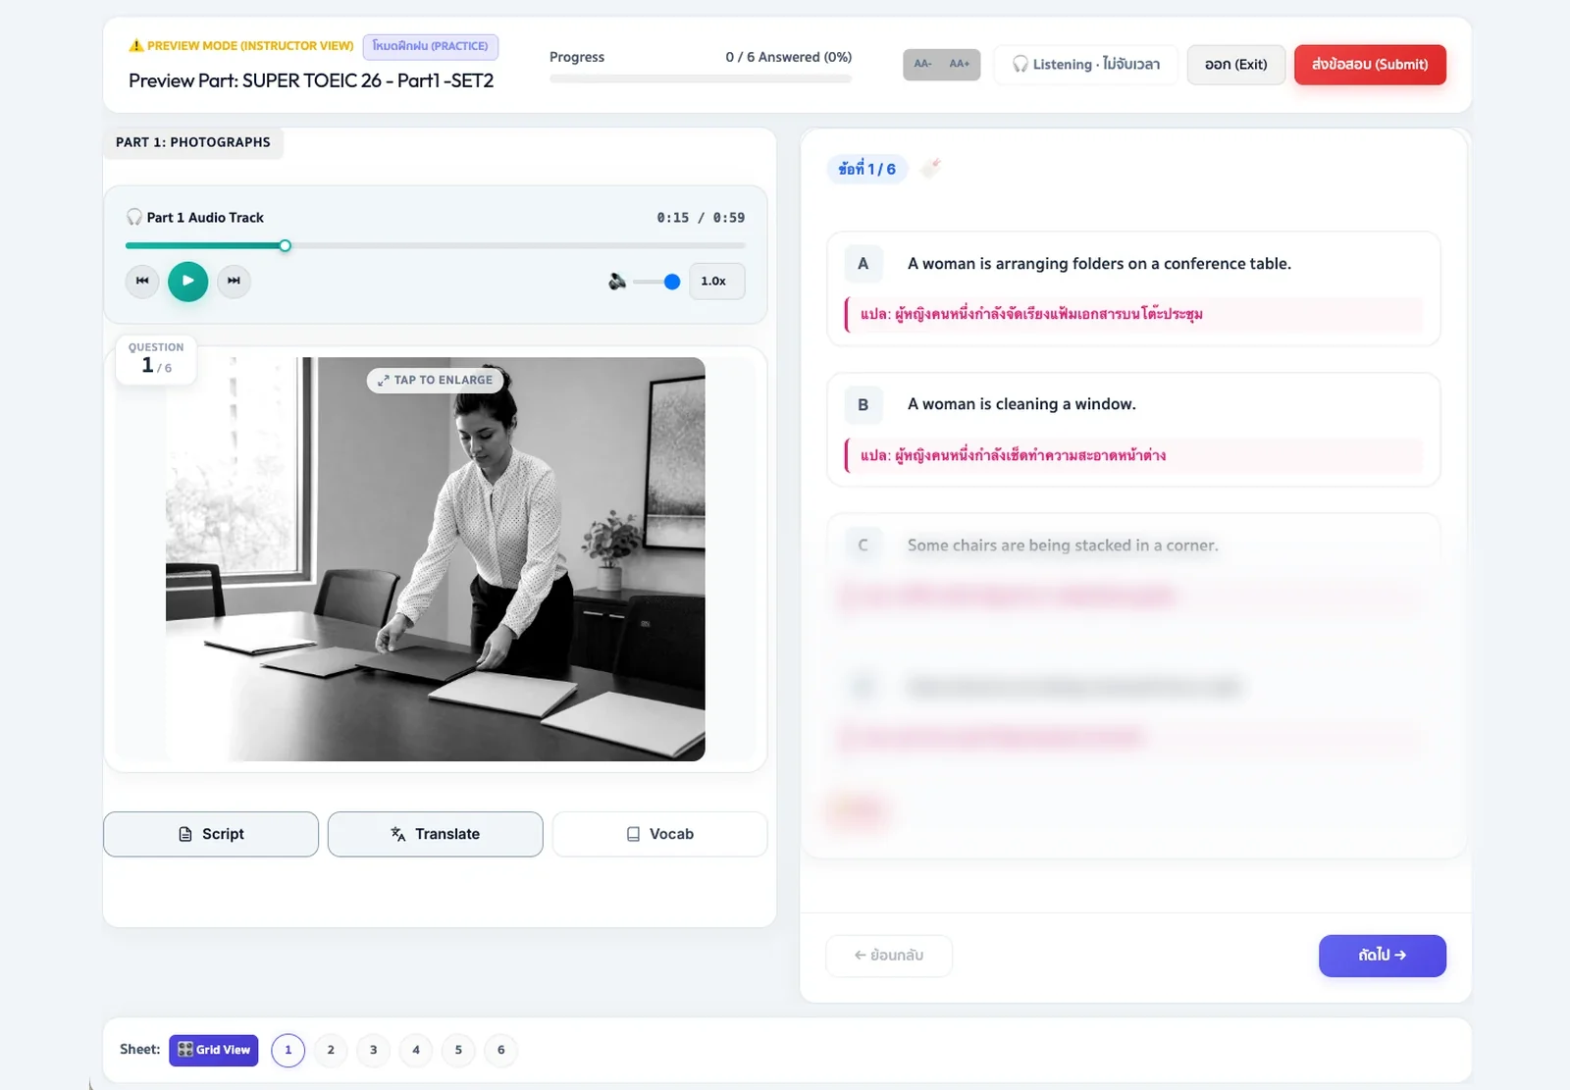Image resolution: width=1570 pixels, height=1090 pixels.
Task: Jump to question 1 in sheet
Action: 288,1050
